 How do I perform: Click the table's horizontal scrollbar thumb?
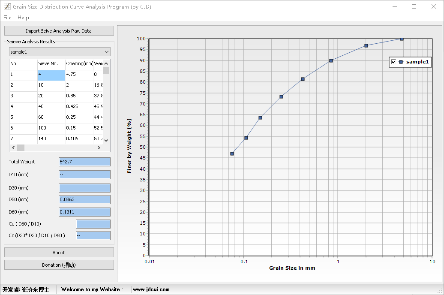tap(21, 147)
